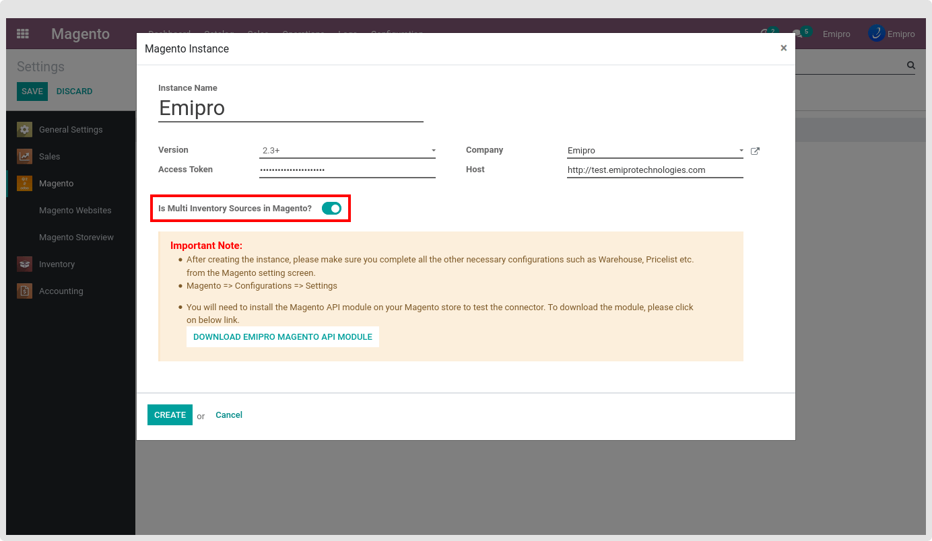932x541 pixels.
Task: Click the search magnifier icon
Action: pyautogui.click(x=911, y=65)
